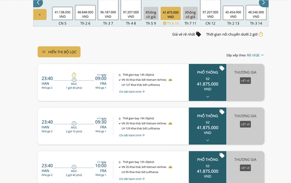Screen dimensions: 291x183
Task: Click sold-out Thương Gia fare of the first flight
Action: pos(246,81)
